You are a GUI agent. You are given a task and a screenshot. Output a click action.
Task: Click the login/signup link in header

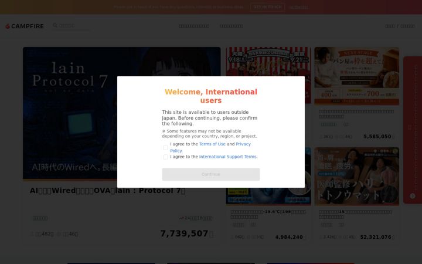[x=400, y=26]
